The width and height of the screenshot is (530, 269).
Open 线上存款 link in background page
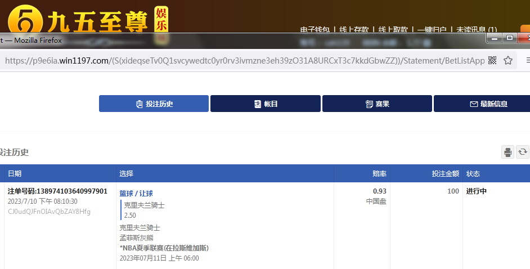point(354,30)
